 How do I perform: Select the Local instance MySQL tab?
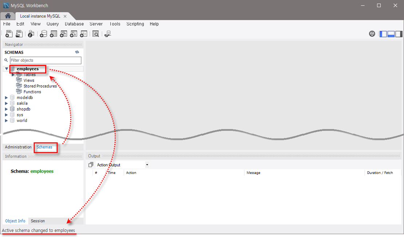click(x=40, y=16)
